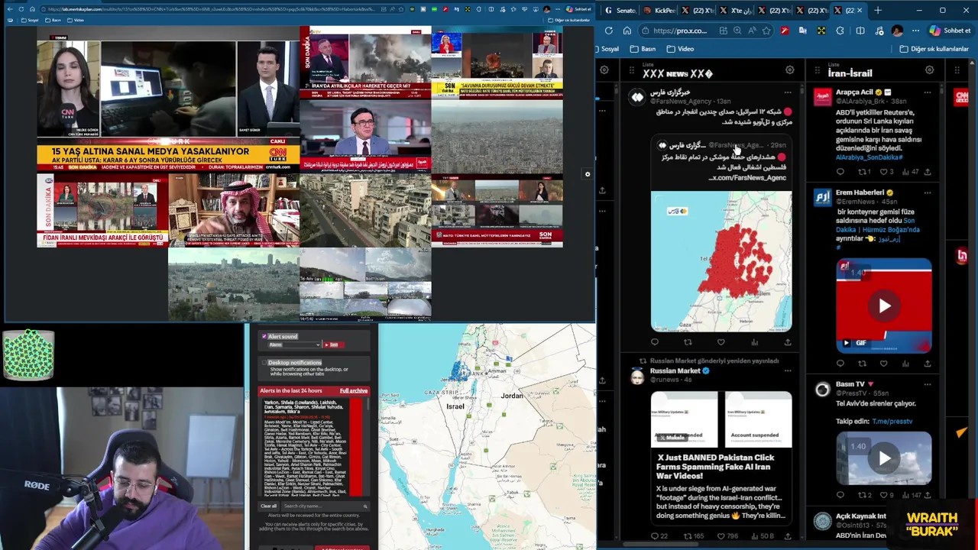This screenshot has height=550, width=978.
Task: Open Edge split screen icon
Action: [x=860, y=31]
